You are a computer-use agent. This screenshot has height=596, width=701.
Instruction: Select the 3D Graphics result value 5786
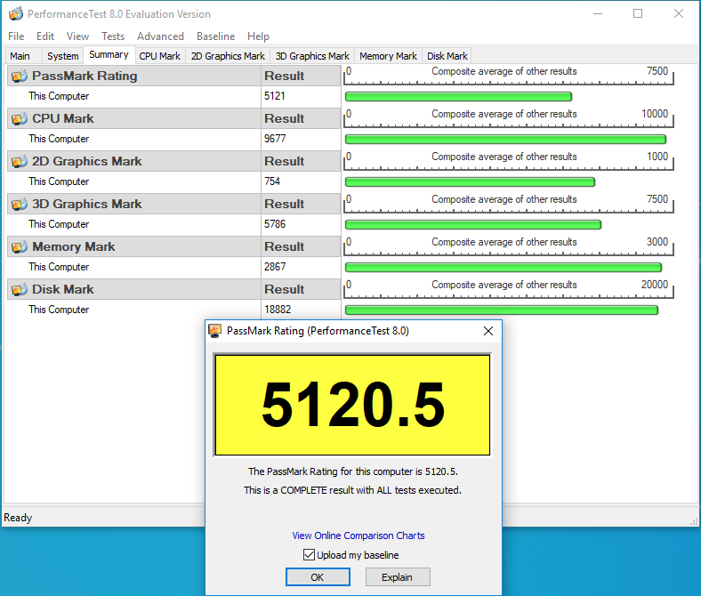coord(275,224)
